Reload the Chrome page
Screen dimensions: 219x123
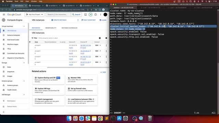(x=10, y=10)
